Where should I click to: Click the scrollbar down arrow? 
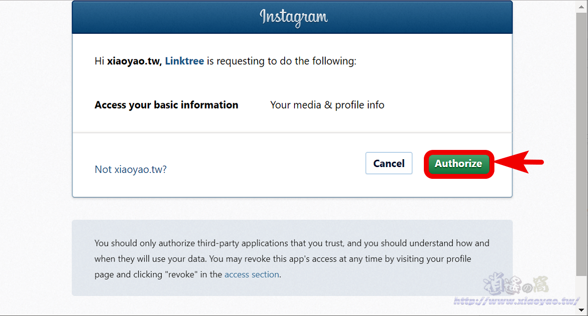pos(582,311)
